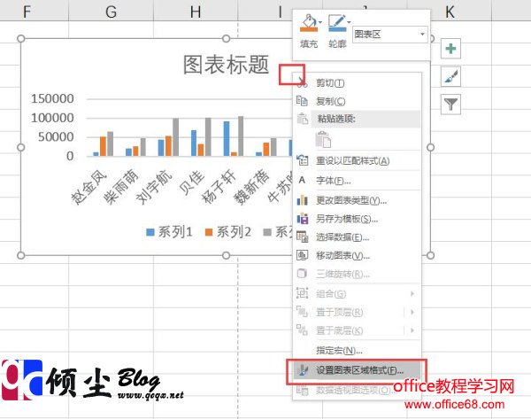The height and width of the screenshot is (419, 531).
Task: Click the 150000 vertical axis label
Action: pyautogui.click(x=52, y=98)
